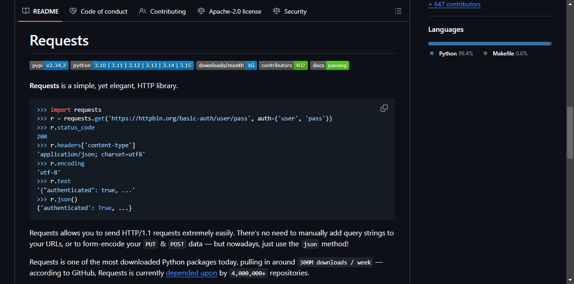Click the downloads/month 1G badge
The height and width of the screenshot is (284, 574).
tap(227, 65)
